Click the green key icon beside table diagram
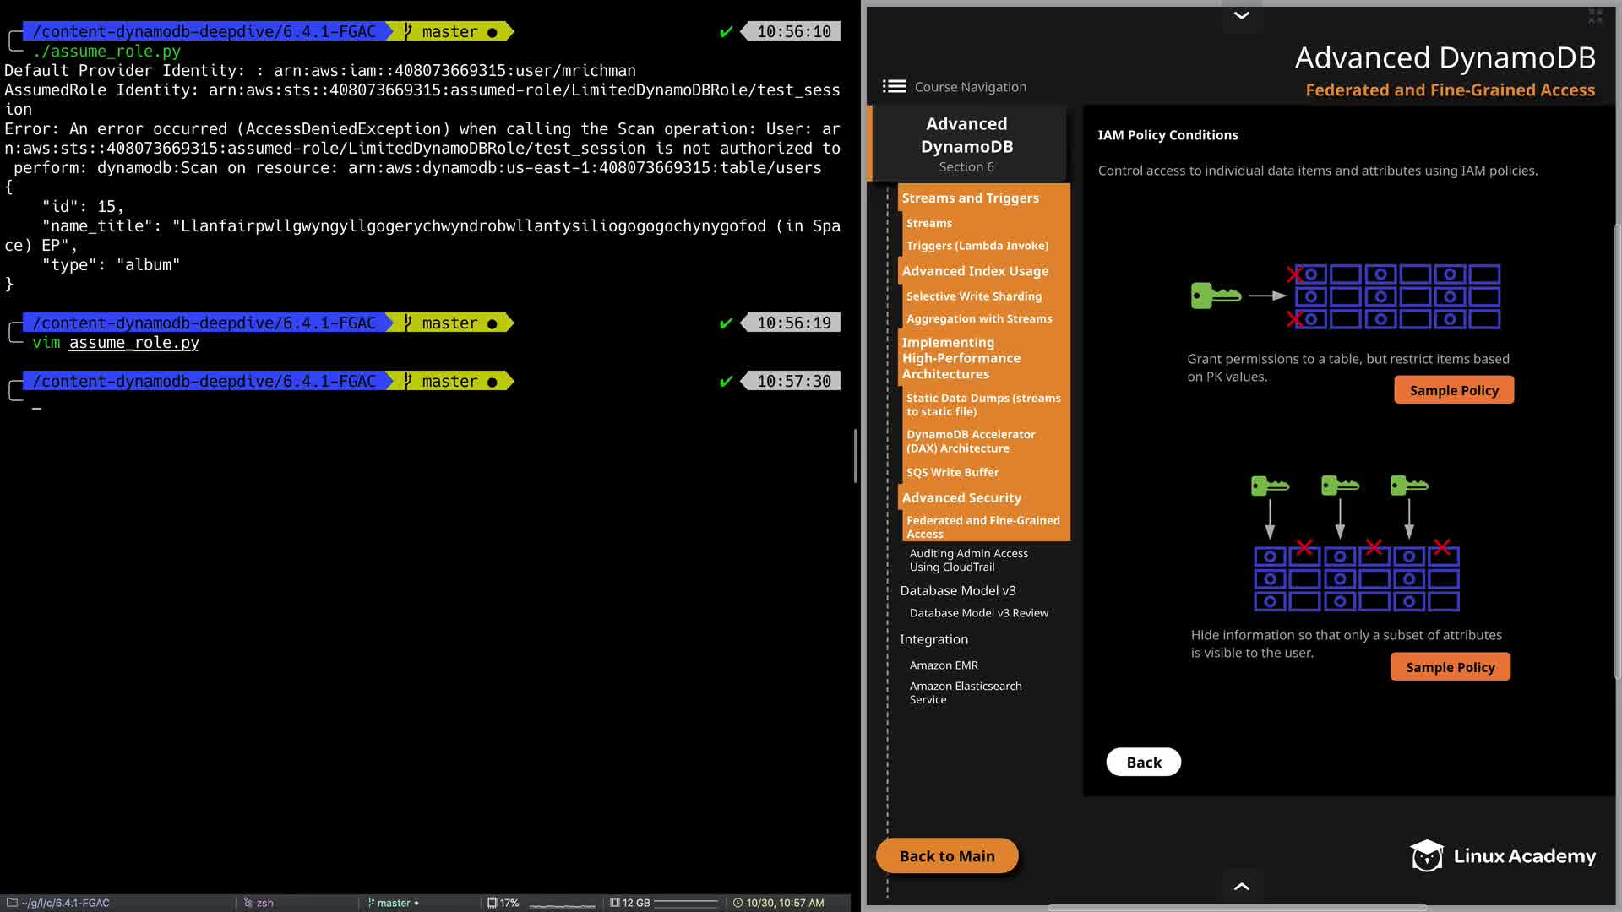This screenshot has width=1622, height=912. 1215,296
